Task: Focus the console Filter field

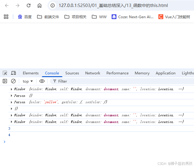Action: [x=123, y=81]
